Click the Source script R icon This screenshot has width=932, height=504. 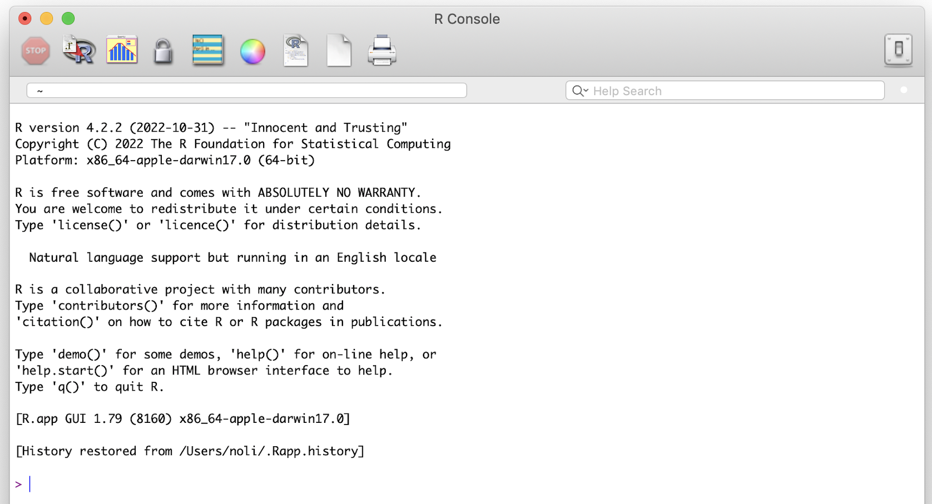[78, 51]
